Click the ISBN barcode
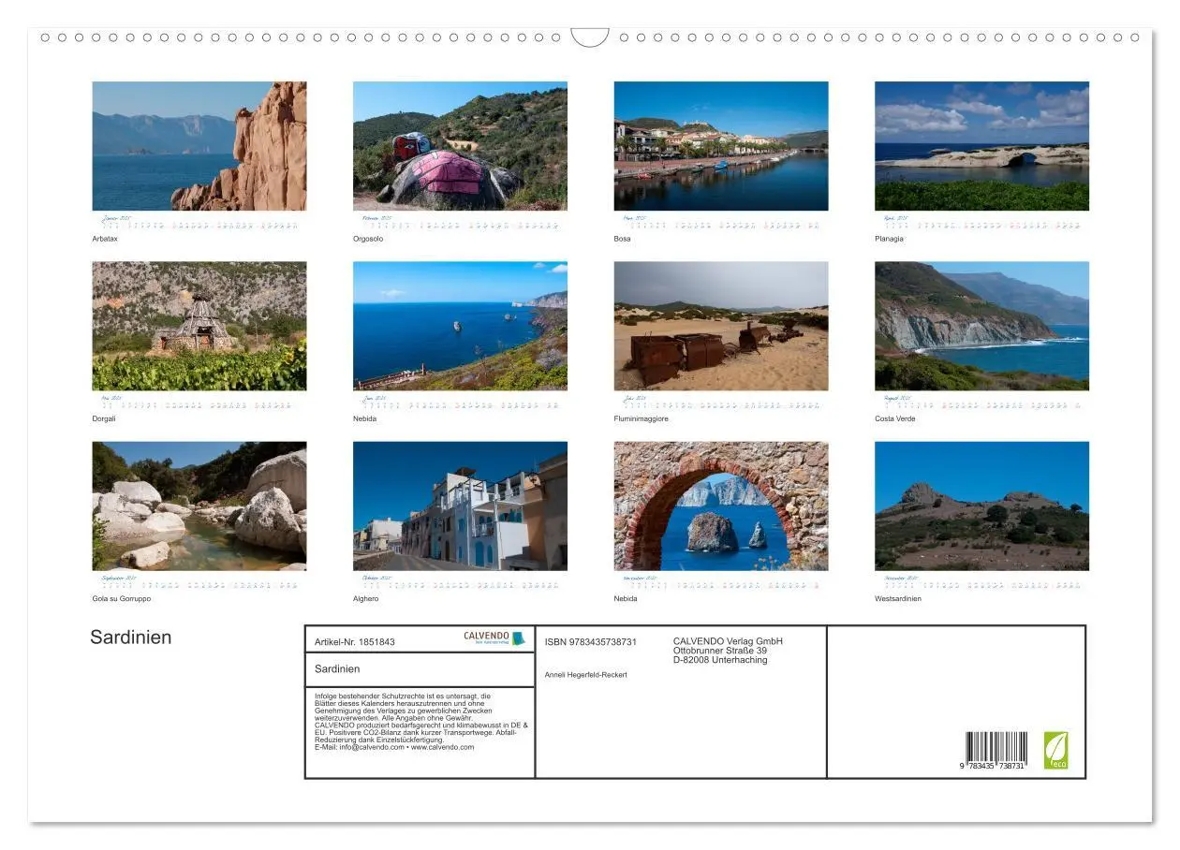The image size is (1180, 850). (996, 751)
